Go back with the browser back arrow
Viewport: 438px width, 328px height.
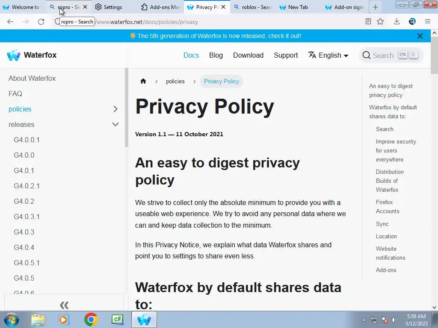[10, 22]
